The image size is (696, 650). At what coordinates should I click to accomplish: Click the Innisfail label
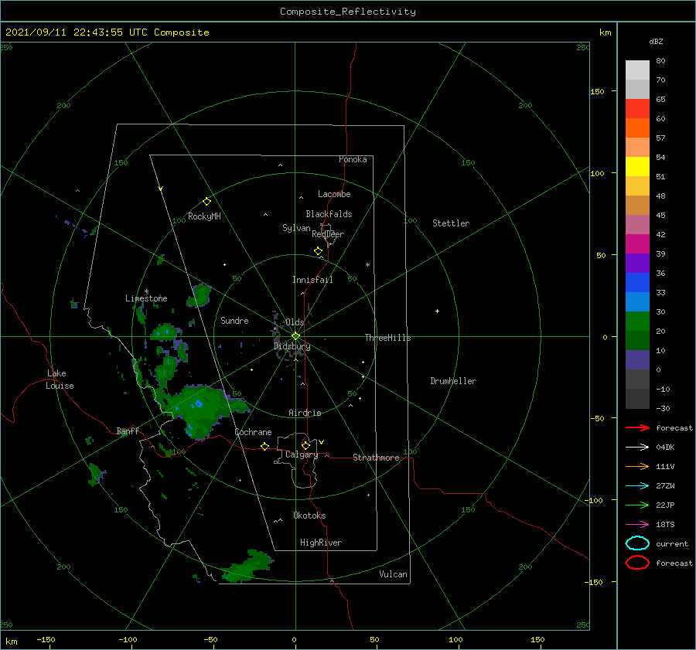pyautogui.click(x=312, y=280)
